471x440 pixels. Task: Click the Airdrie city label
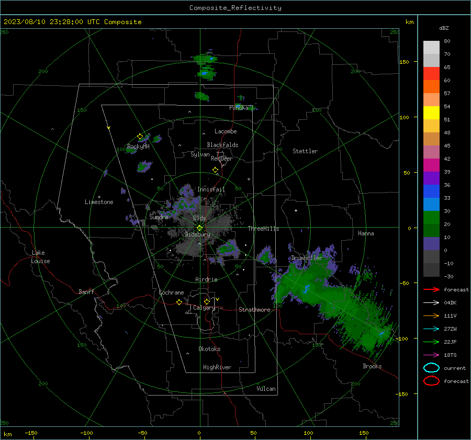(206, 279)
